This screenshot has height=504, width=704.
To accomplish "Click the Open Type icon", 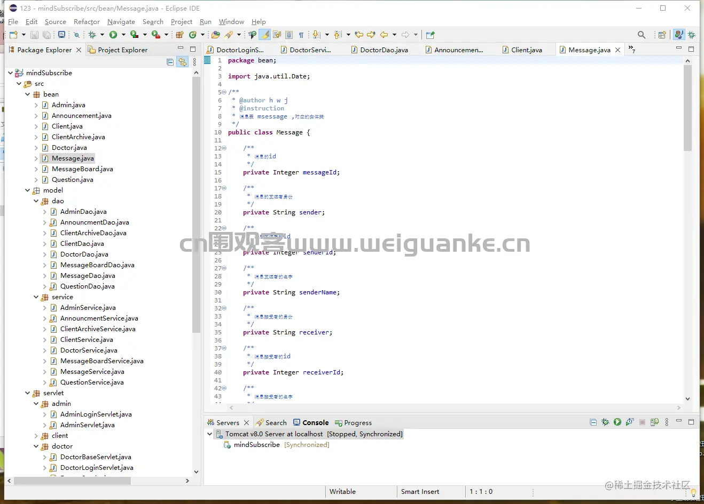I will coord(216,35).
